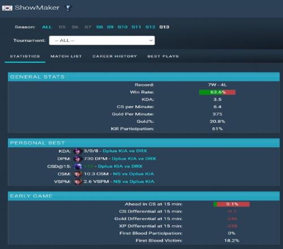Click champion icon in KDA personal best row
Viewport: 283px width, 249px height.
pos(78,151)
